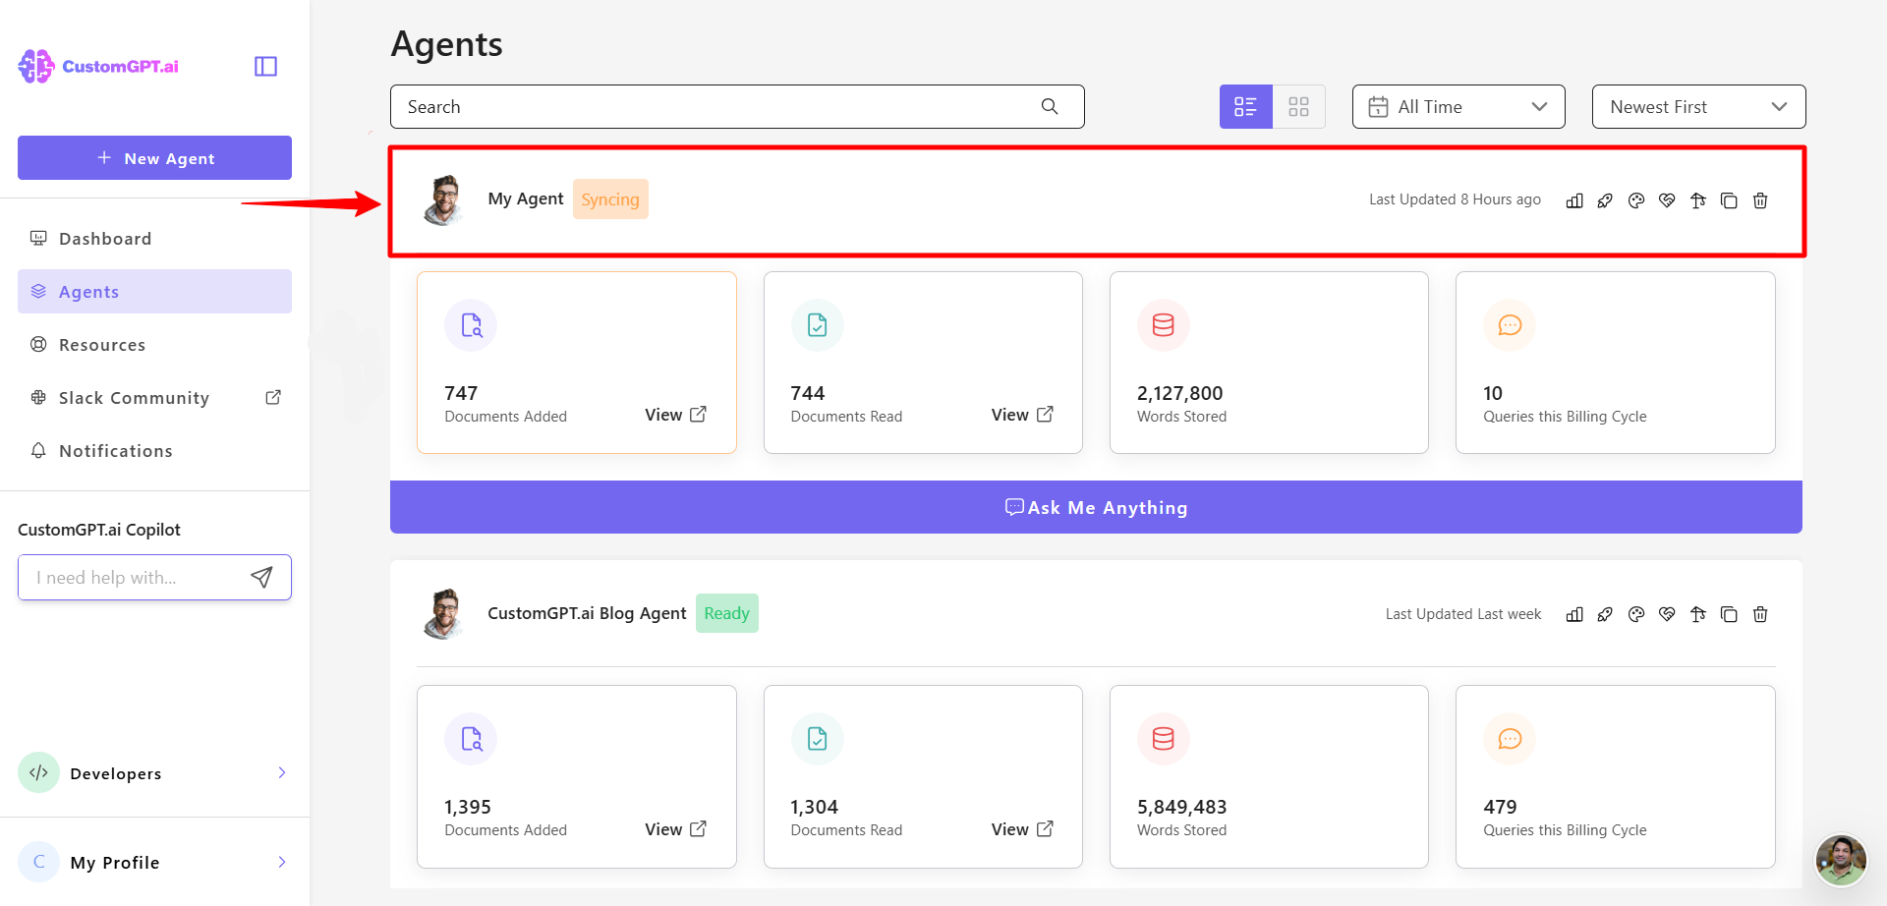
Task: Click the Agents page heading
Action: (446, 44)
